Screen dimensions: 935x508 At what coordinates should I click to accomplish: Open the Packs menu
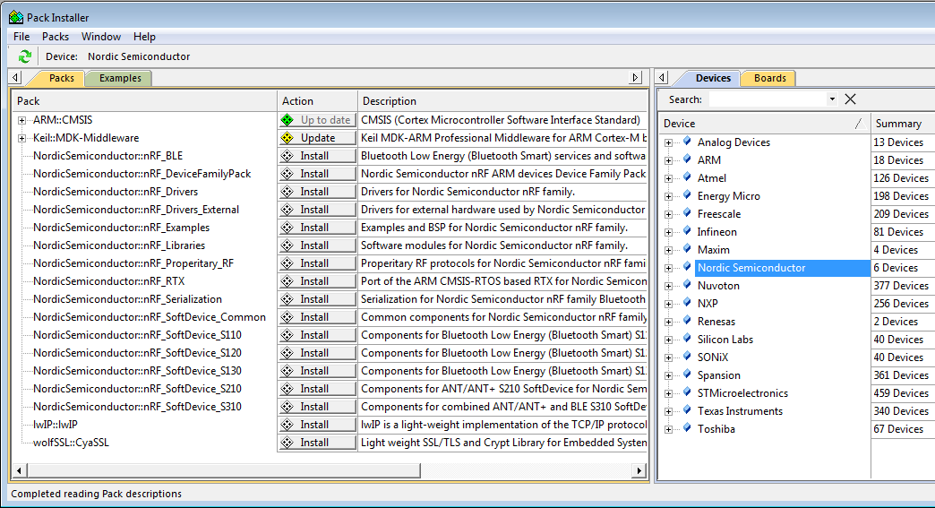(56, 37)
